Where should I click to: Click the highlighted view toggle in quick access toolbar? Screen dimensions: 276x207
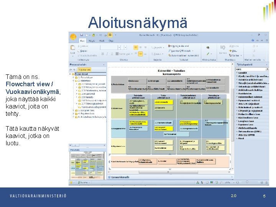point(110,35)
